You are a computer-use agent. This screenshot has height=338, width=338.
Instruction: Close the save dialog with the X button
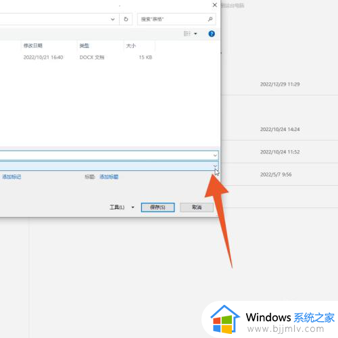pyautogui.click(x=215, y=5)
